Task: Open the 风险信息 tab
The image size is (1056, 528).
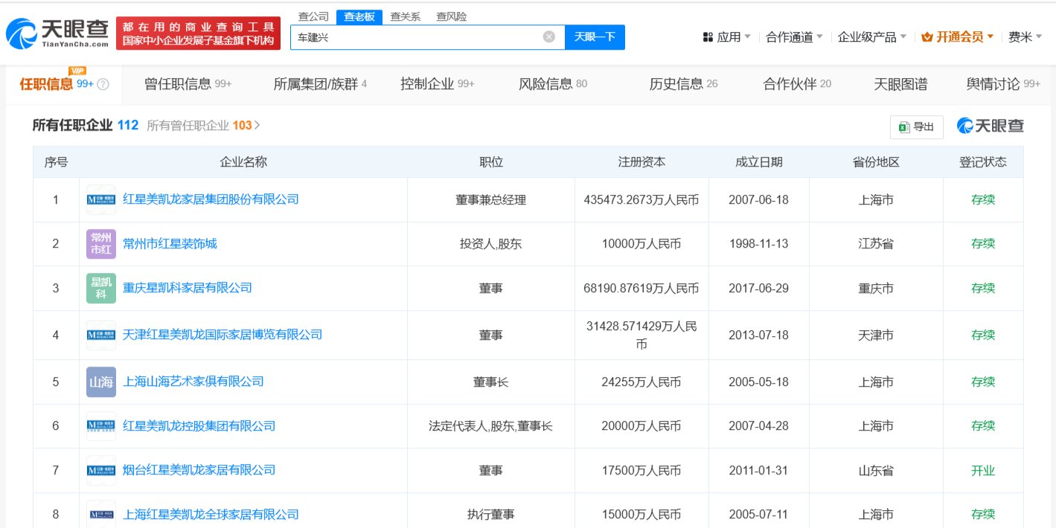Action: [x=553, y=84]
